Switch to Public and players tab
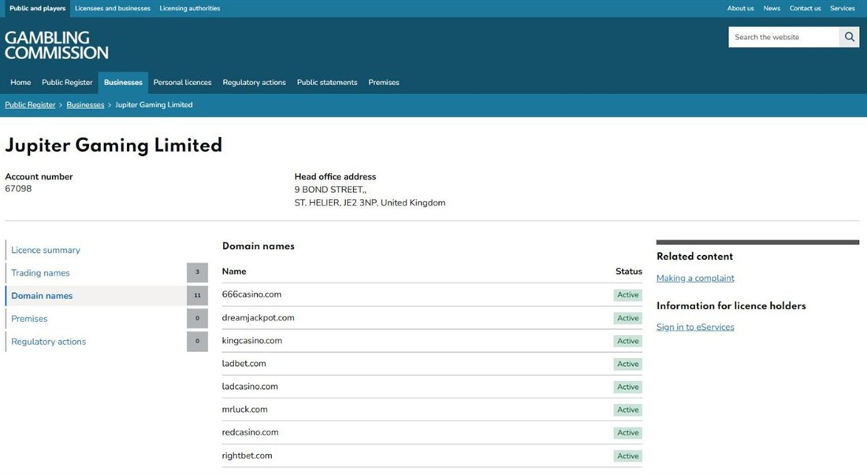Viewport: 867px width, 474px height. click(37, 9)
